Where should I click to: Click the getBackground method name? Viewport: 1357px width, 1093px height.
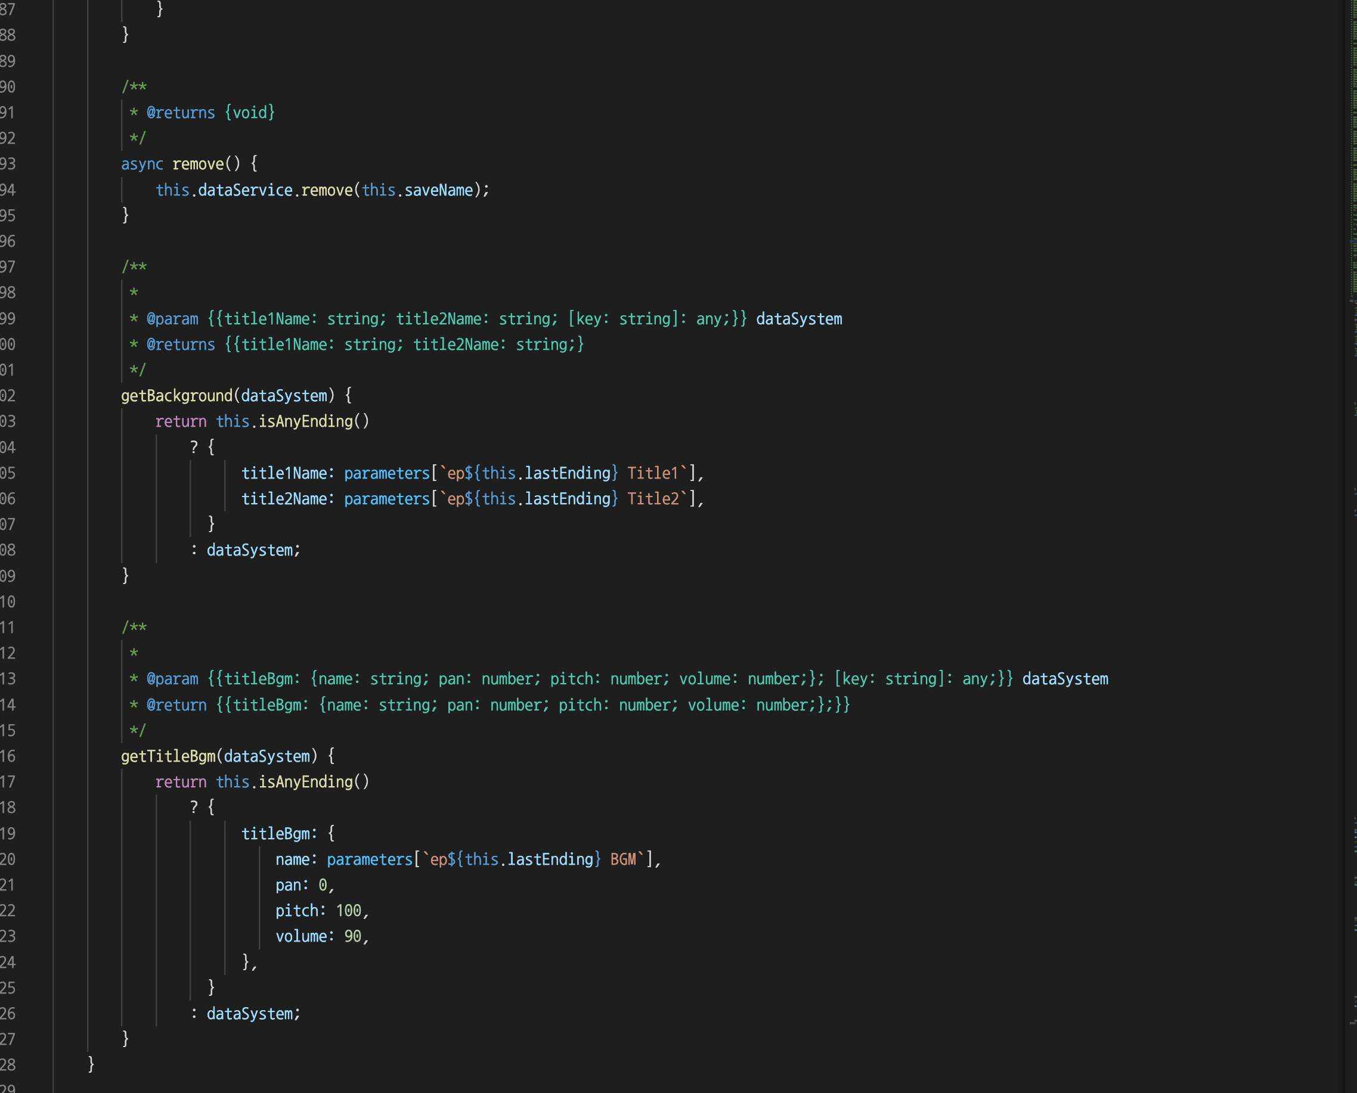(x=177, y=396)
